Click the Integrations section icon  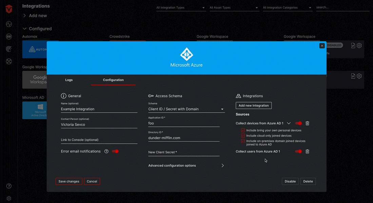tap(238, 96)
